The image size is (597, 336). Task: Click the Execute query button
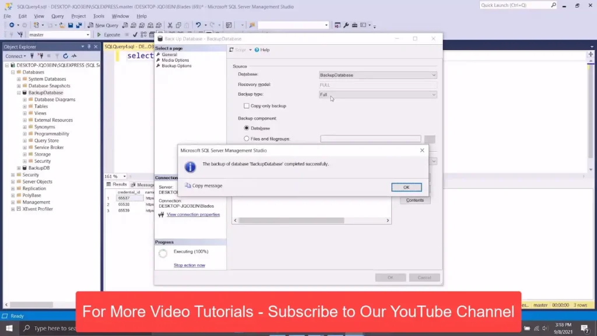coord(108,34)
